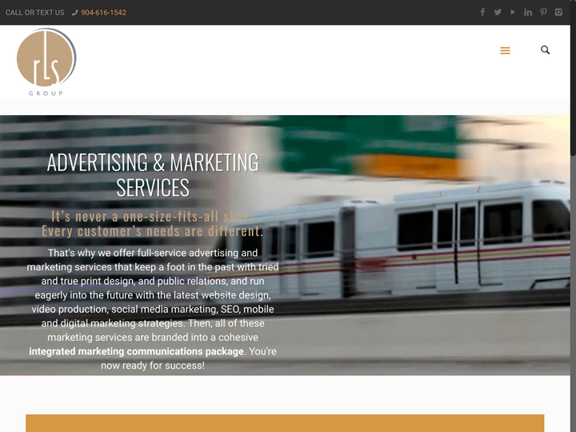Viewport: 576px width, 432px height.
Task: Open the LinkedIn social icon
Action: click(528, 13)
